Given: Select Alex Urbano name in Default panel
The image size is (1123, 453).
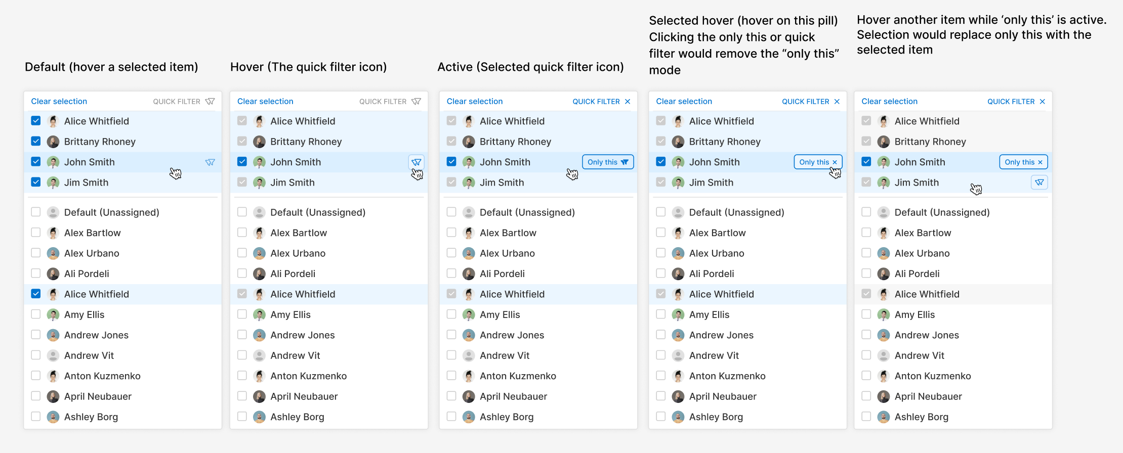Looking at the screenshot, I should click(x=92, y=253).
